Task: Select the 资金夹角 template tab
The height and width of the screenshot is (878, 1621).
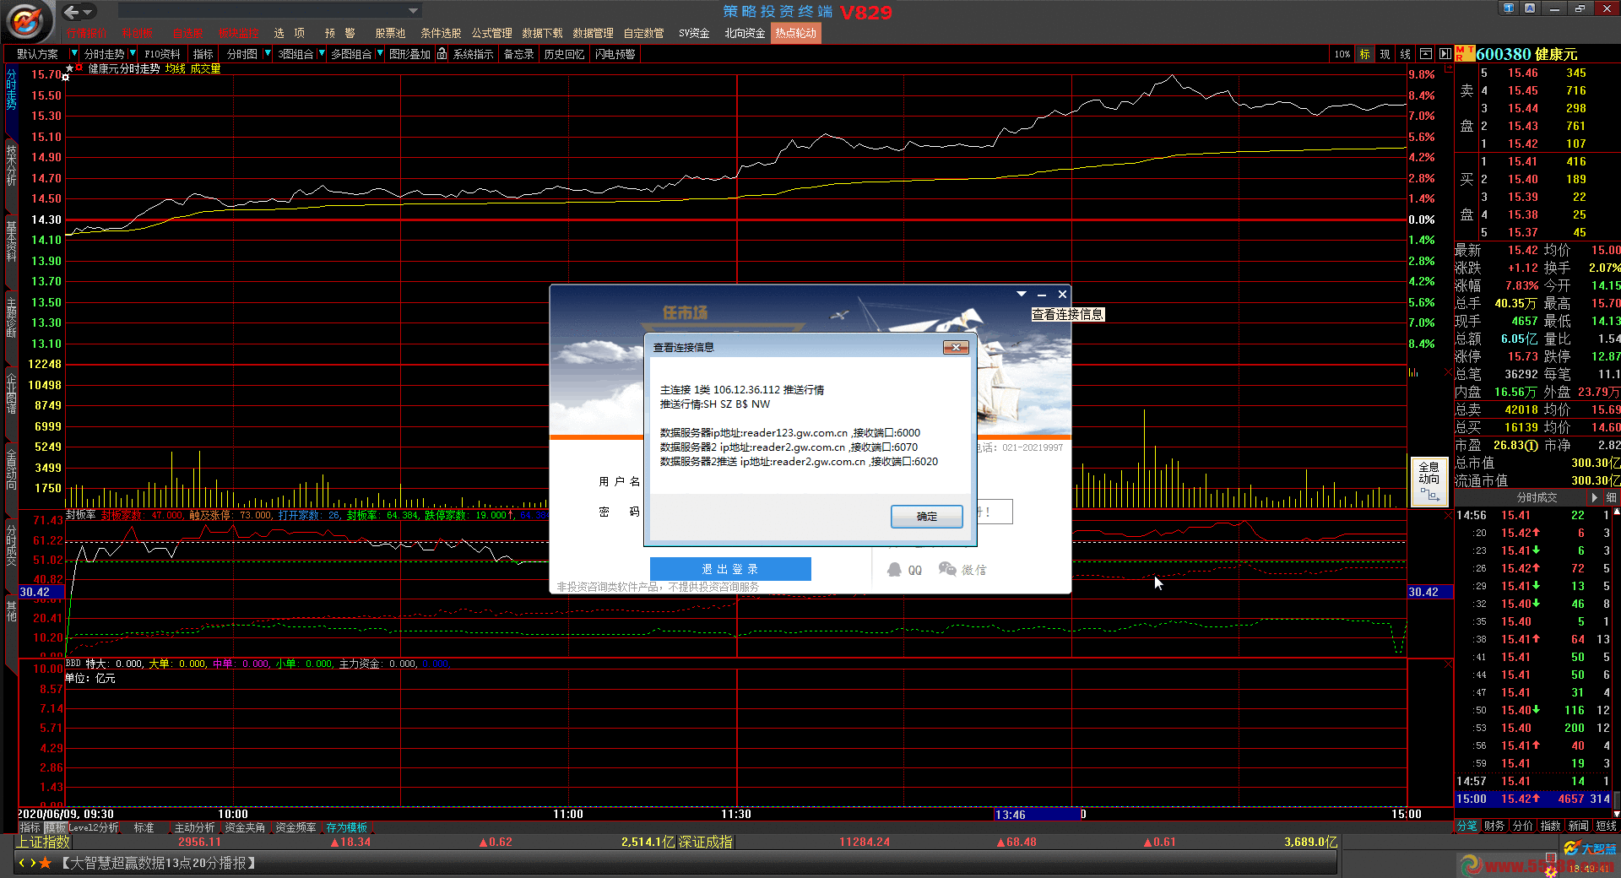Action: point(245,827)
